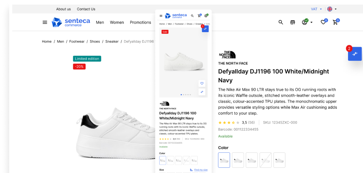
Task: Click the Find my size link
Action: (201, 170)
